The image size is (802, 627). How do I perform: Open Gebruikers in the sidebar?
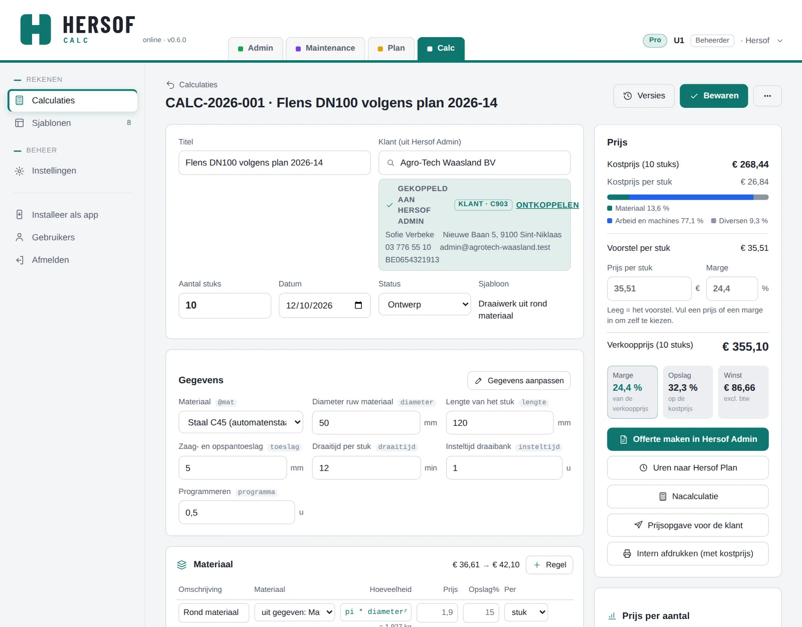click(73, 237)
